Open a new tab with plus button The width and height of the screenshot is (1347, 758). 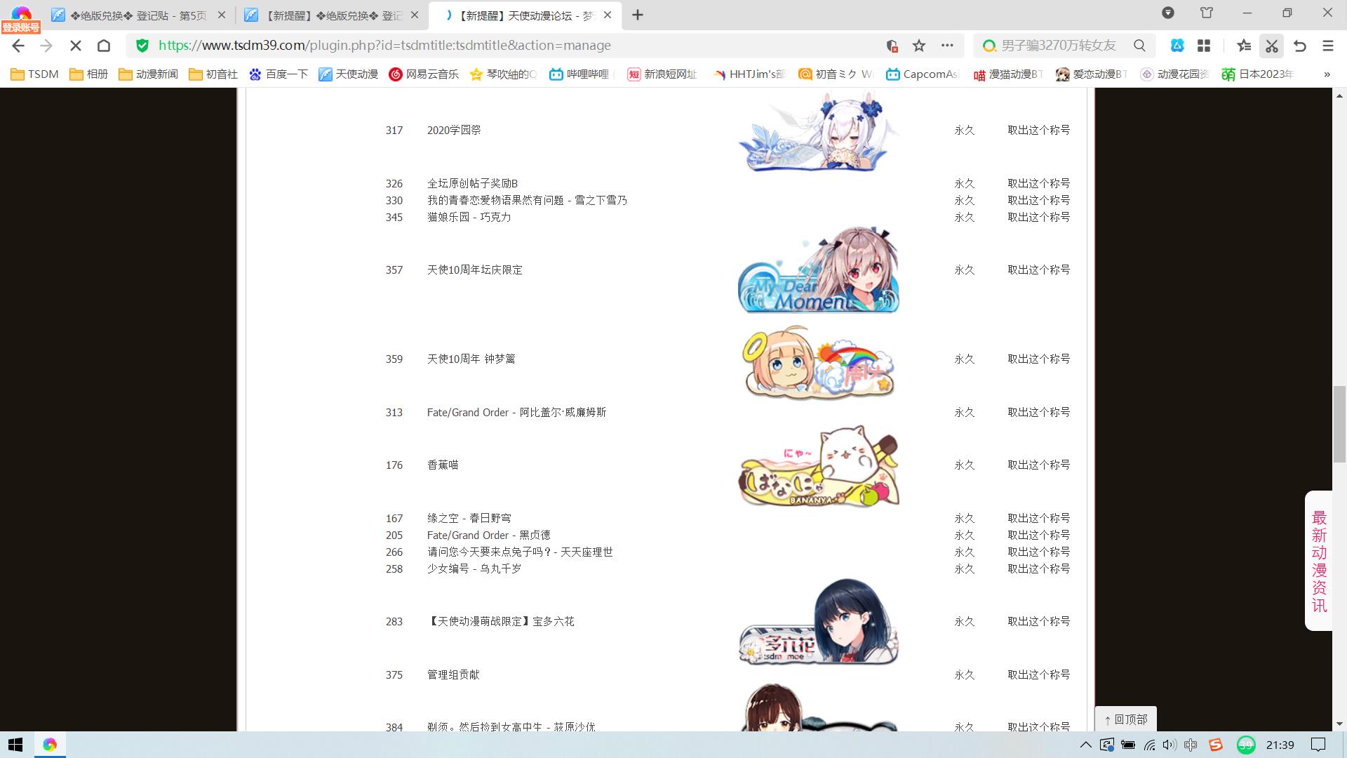(637, 15)
